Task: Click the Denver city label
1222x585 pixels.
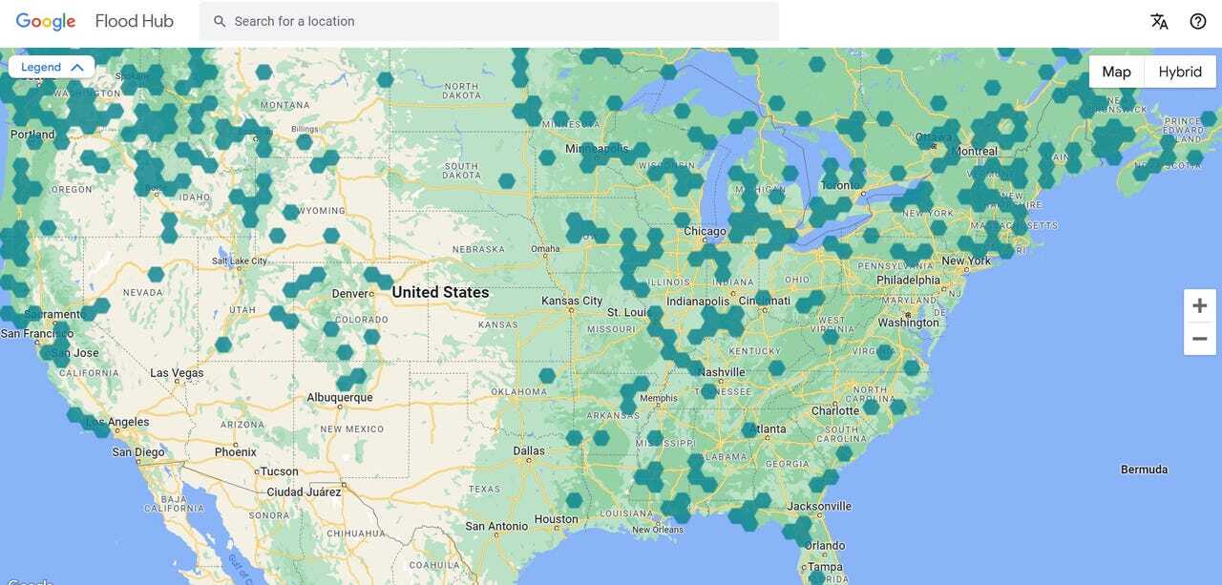Action: (x=350, y=294)
